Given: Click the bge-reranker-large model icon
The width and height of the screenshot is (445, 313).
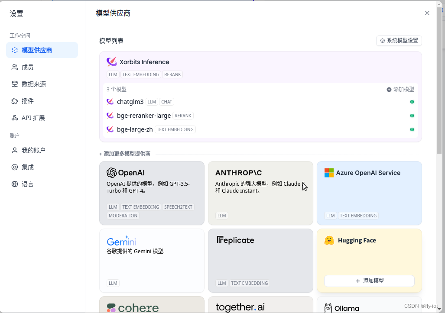Looking at the screenshot, I should coord(110,116).
